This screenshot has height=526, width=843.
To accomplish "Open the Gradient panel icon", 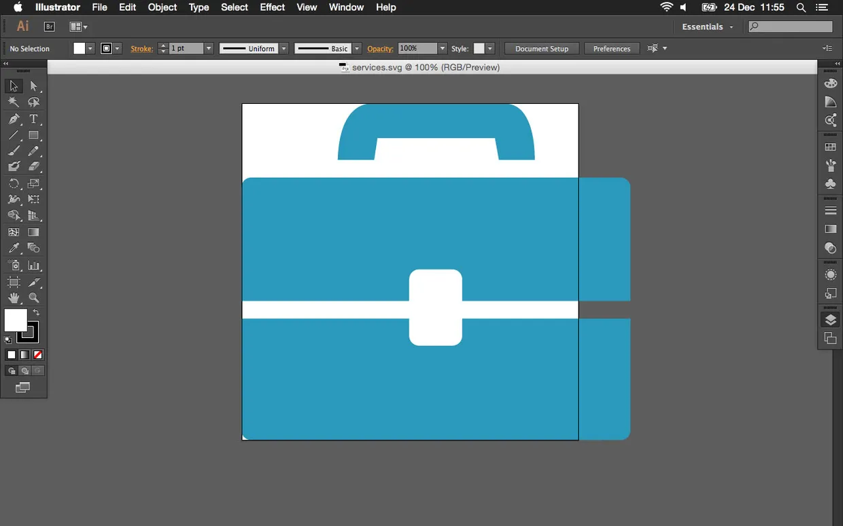I will [830, 229].
